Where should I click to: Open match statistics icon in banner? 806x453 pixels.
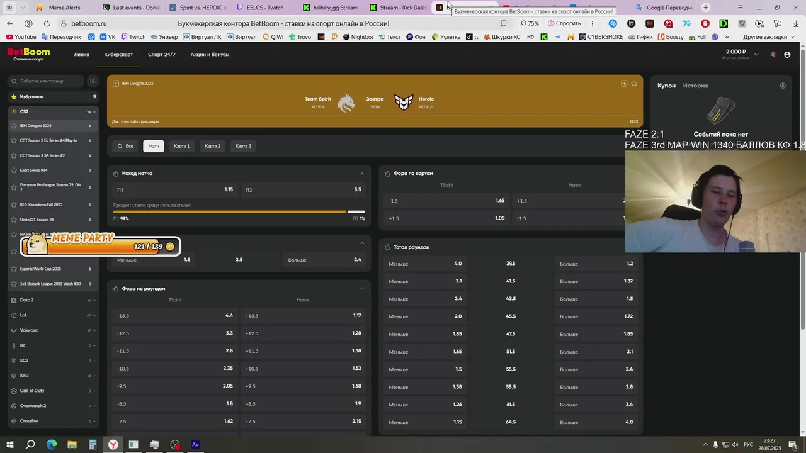click(624, 83)
